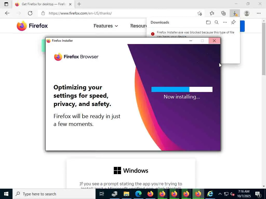Minimize the Firefox Installer window
266x199 pixels.
click(191, 41)
